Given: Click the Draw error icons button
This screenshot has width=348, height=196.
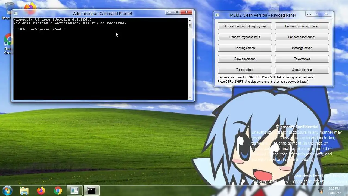Looking at the screenshot, I should (245, 59).
